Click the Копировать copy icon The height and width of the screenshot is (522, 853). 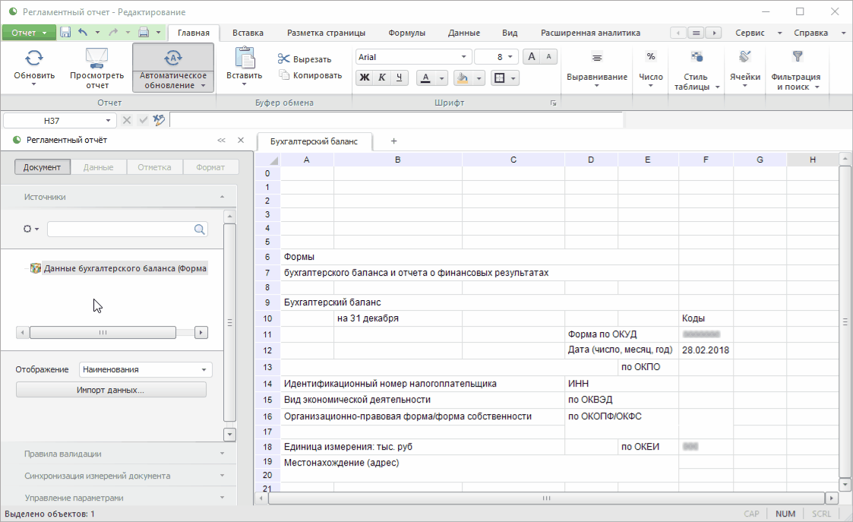coord(284,75)
